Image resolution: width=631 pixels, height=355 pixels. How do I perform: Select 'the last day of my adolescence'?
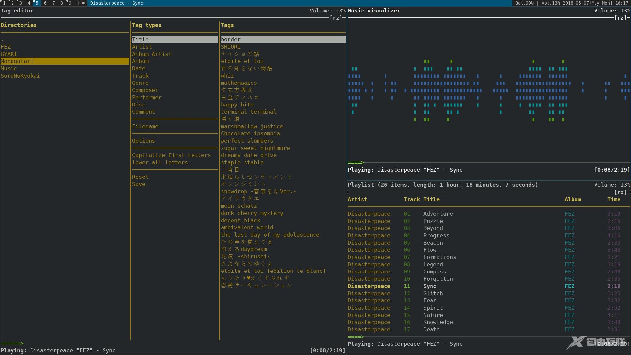tap(283, 235)
